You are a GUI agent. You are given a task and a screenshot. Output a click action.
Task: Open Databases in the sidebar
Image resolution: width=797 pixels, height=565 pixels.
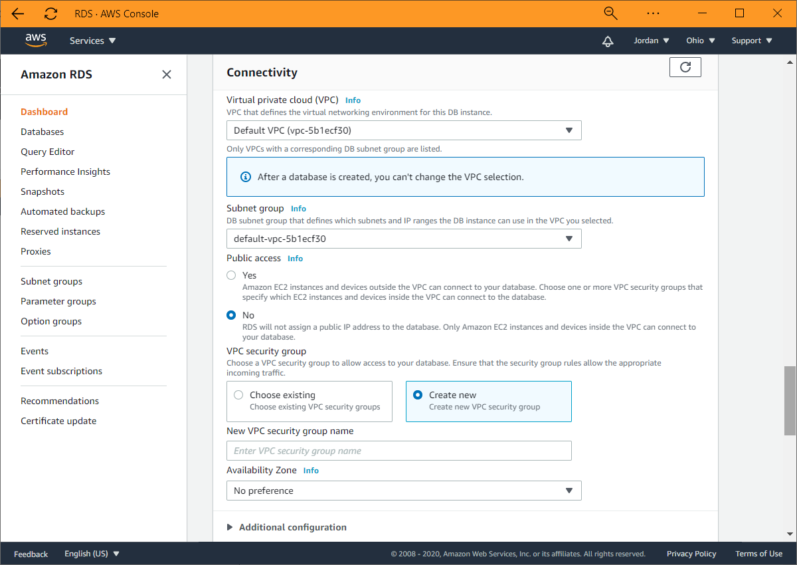(43, 132)
